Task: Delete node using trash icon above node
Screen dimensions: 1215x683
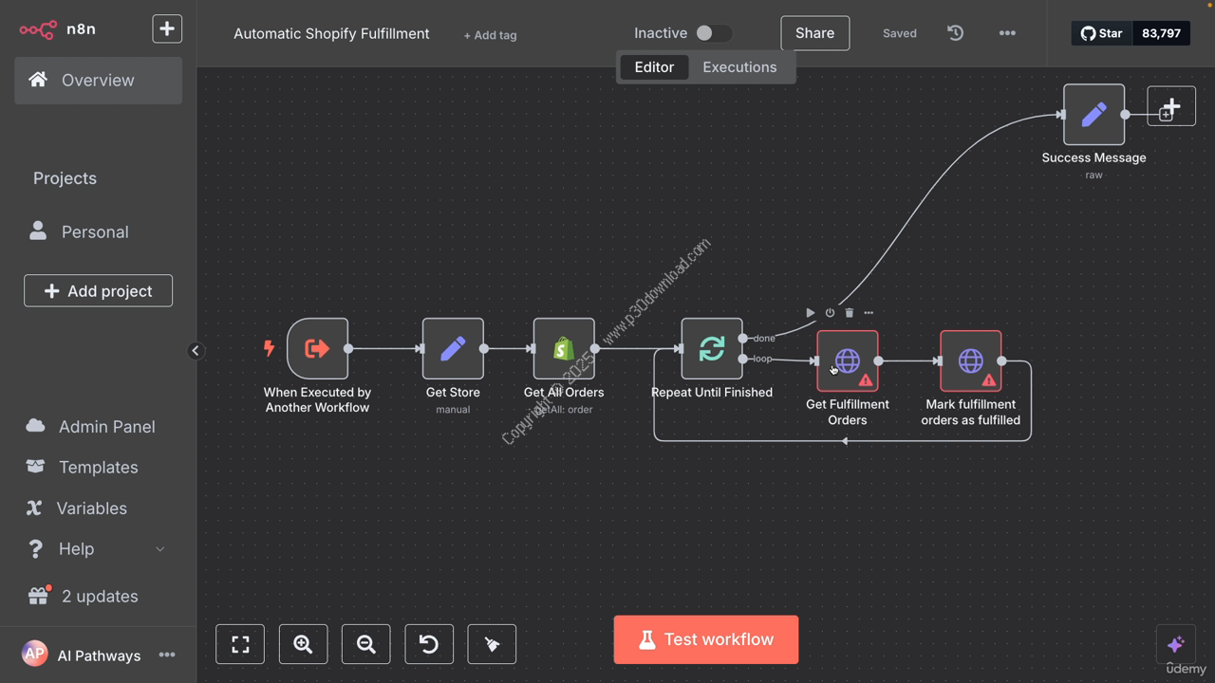Action: coord(849,312)
